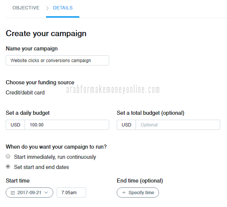
Task: Edit the daily budget 100.00 field
Action: (x=67, y=125)
